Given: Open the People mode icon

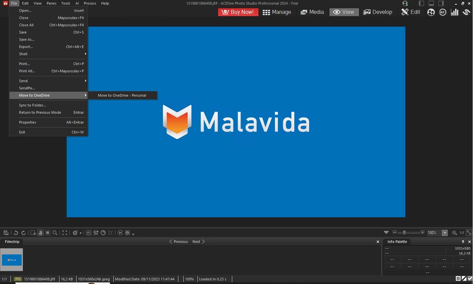Looking at the screenshot, I should click(431, 12).
